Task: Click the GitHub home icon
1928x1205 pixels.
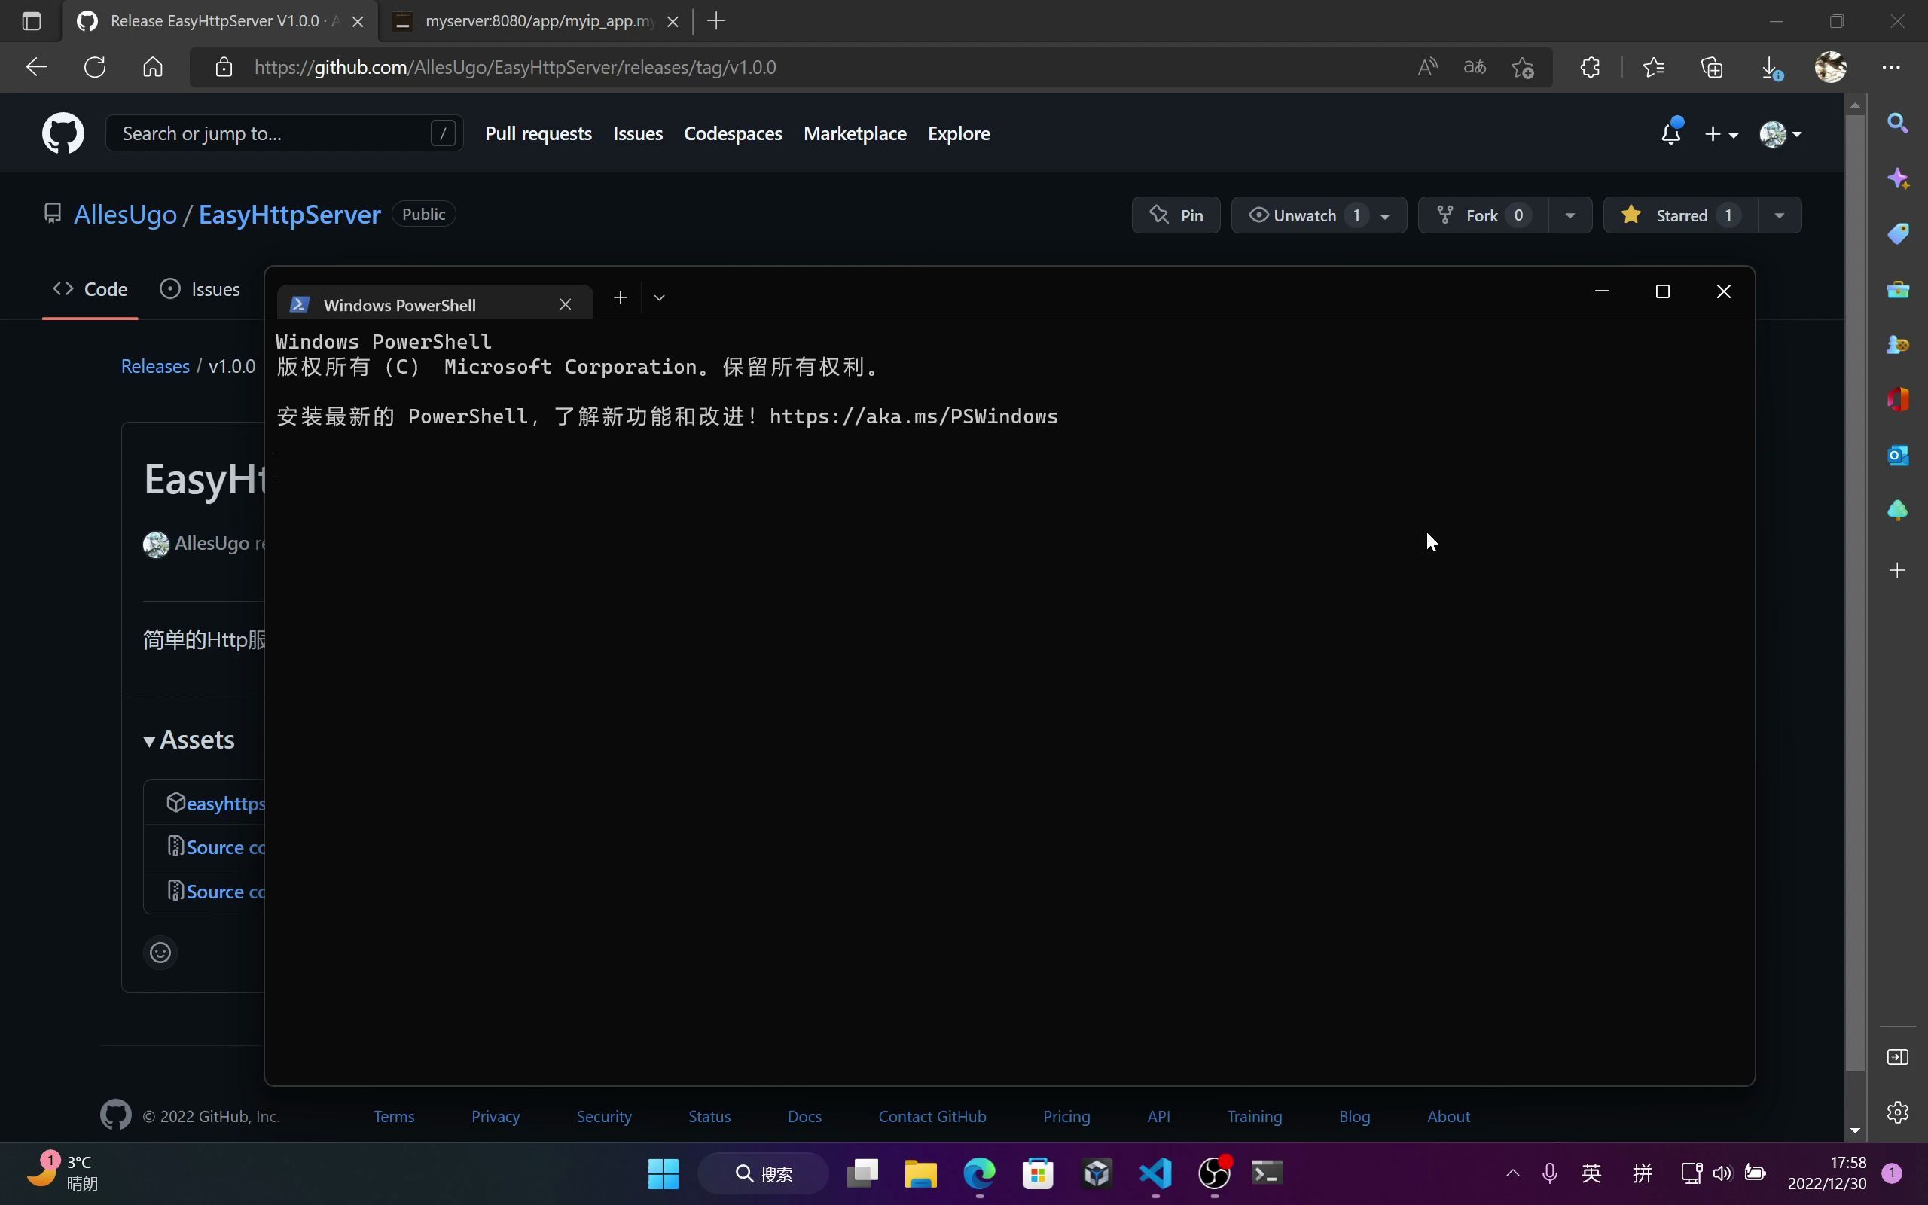Action: 63,132
